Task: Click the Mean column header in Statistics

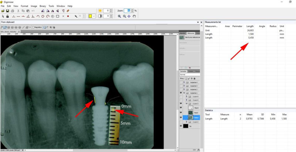Action: tap(249, 115)
